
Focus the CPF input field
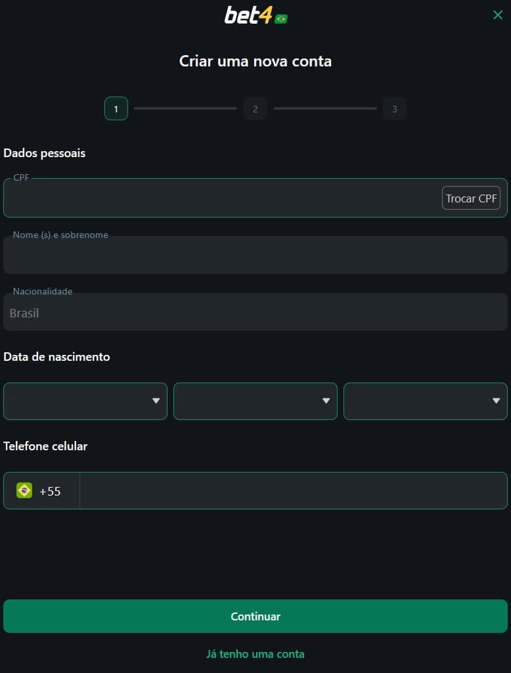click(222, 198)
